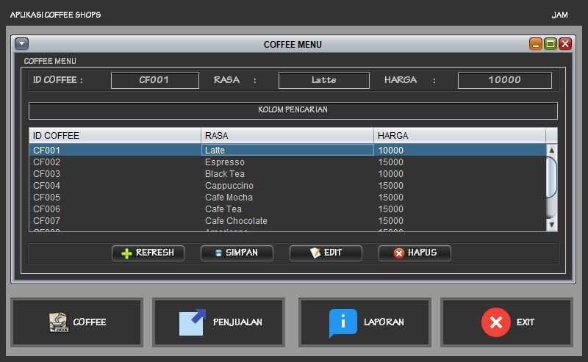Click the Harga field showing 10000
The height and width of the screenshot is (362, 588).
tap(504, 80)
